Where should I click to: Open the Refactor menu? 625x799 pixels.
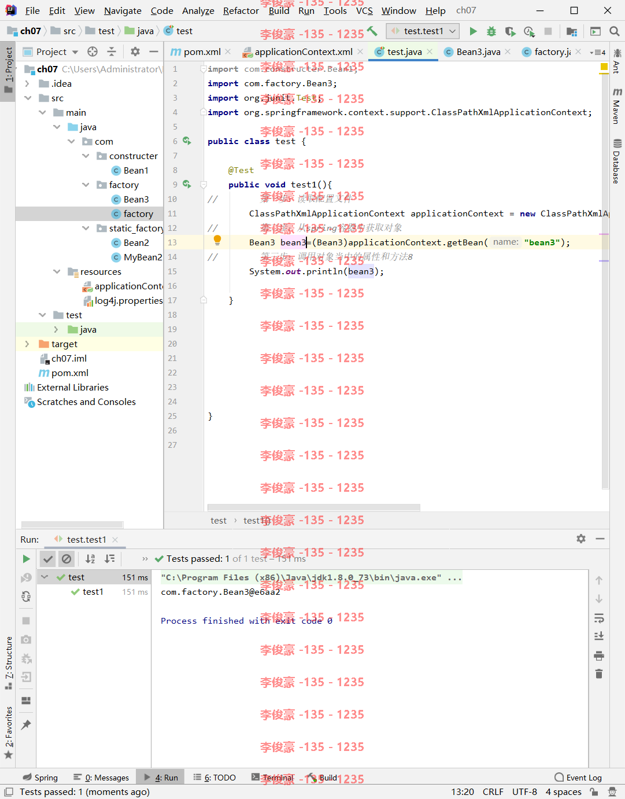[x=241, y=10]
